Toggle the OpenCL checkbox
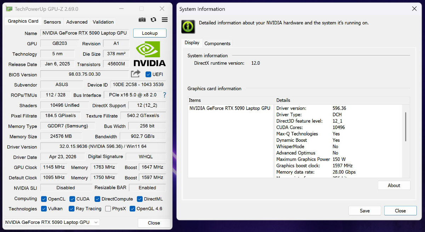This screenshot has height=232, width=425. (44, 199)
